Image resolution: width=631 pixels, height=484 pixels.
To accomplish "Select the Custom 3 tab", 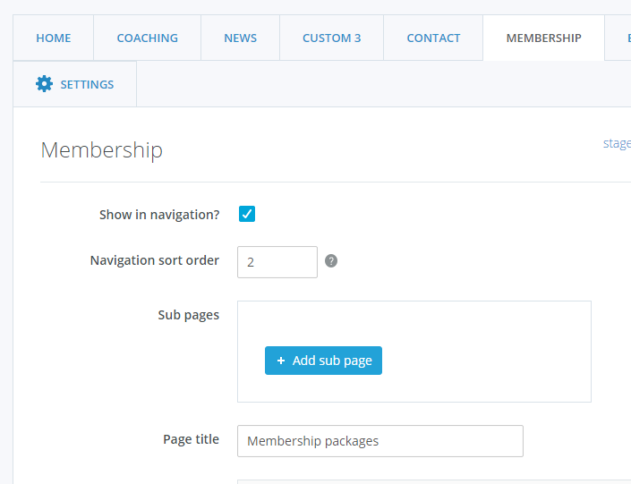I will (331, 38).
